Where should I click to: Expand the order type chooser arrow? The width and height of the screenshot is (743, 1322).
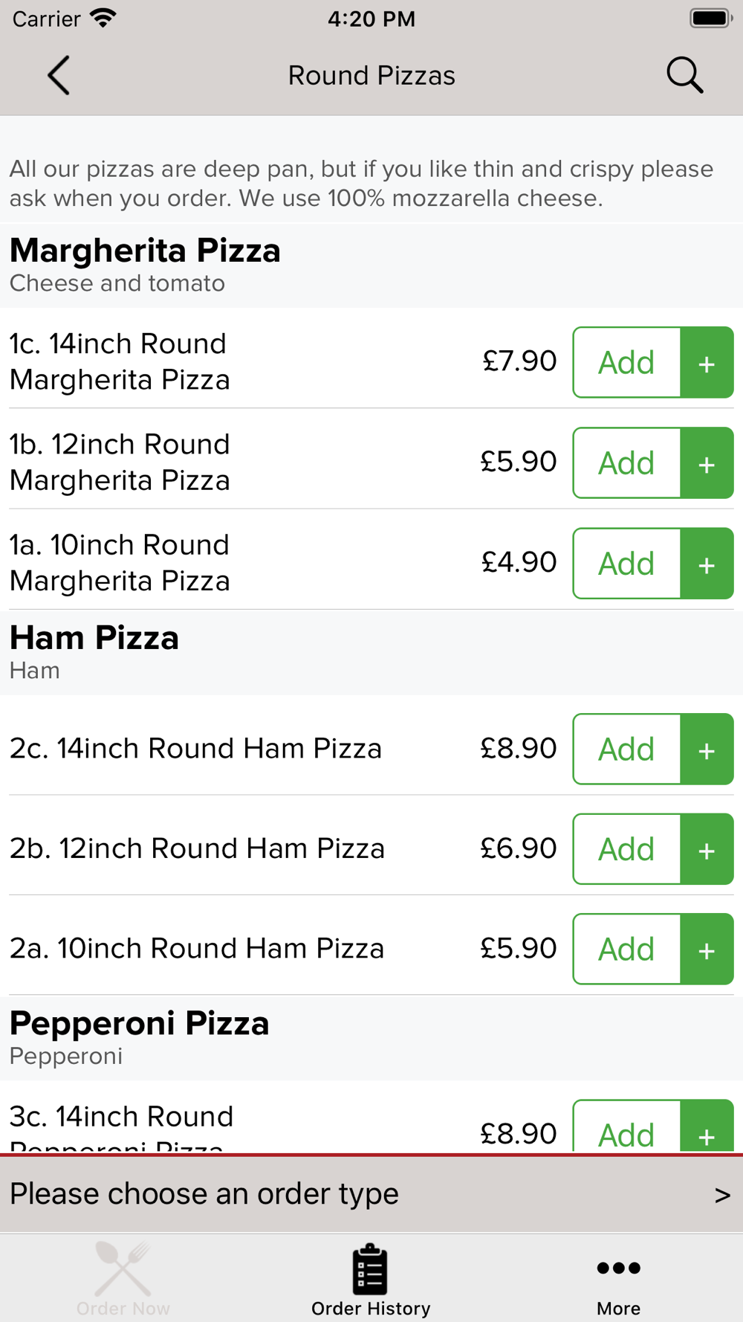tap(722, 1195)
